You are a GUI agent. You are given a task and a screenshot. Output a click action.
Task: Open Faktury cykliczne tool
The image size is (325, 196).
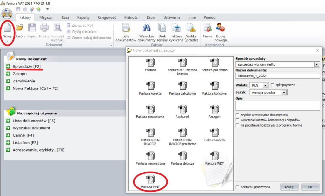click(x=176, y=29)
